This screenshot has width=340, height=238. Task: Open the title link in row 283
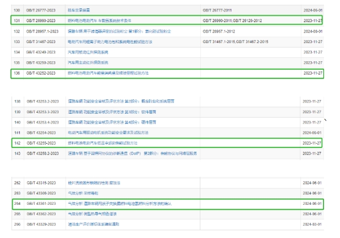[x=82, y=192]
